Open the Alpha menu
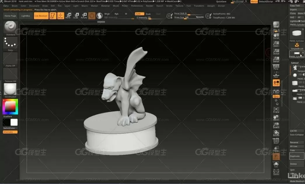The width and height of the screenshot is (305, 184). coord(6,6)
